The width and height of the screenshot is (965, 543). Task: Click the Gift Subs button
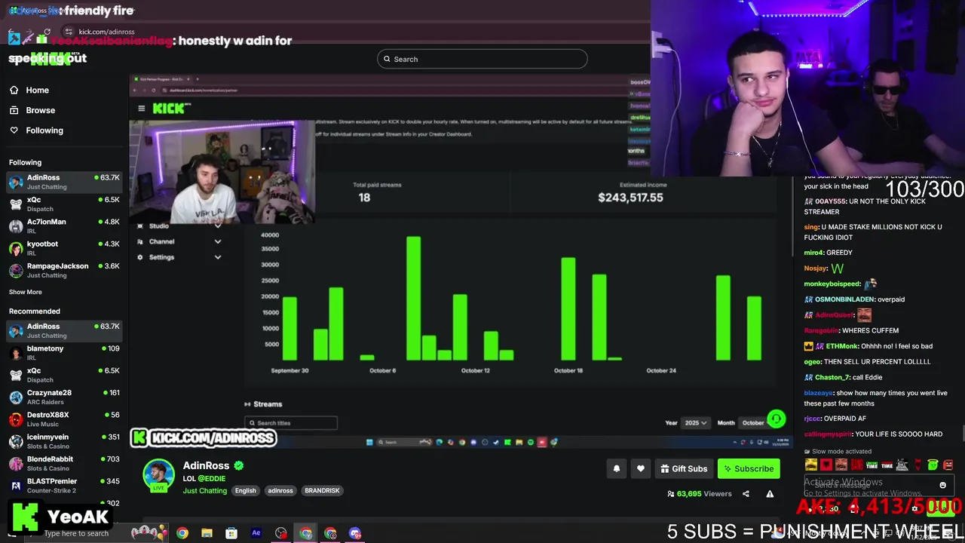(684, 468)
